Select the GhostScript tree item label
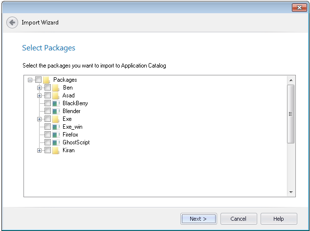The width and height of the screenshot is (310, 231). [76, 142]
